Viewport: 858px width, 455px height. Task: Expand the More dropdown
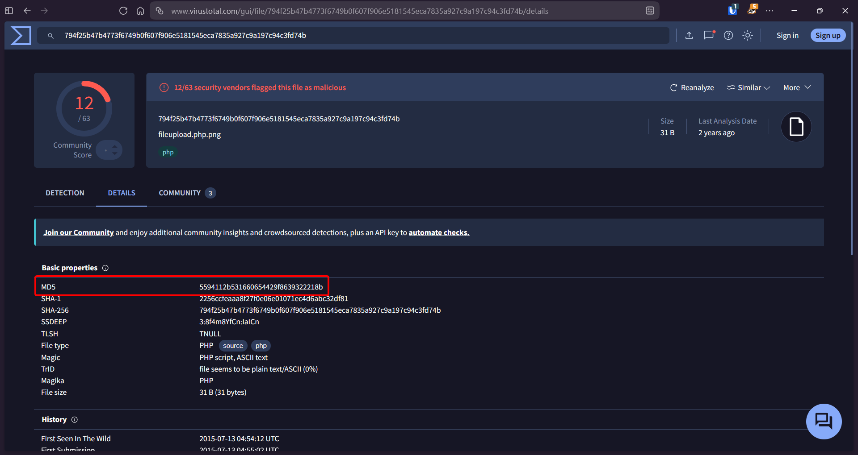click(797, 88)
